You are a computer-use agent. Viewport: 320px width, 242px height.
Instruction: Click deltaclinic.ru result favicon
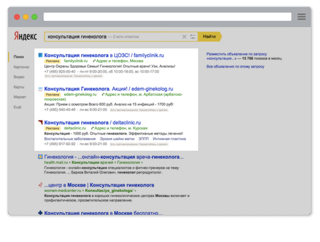[41, 123]
